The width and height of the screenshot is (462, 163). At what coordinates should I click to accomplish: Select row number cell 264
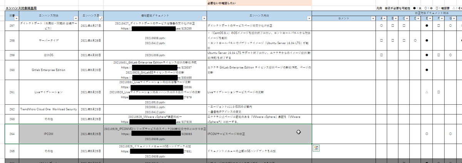(12, 134)
